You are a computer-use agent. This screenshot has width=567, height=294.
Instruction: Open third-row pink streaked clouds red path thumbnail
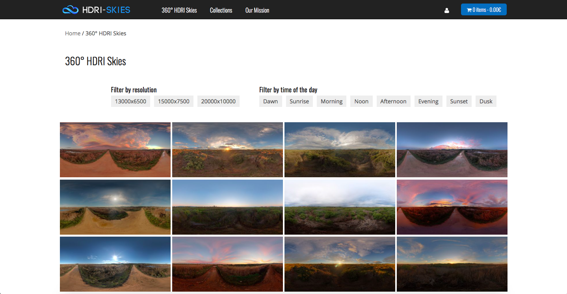(227, 264)
